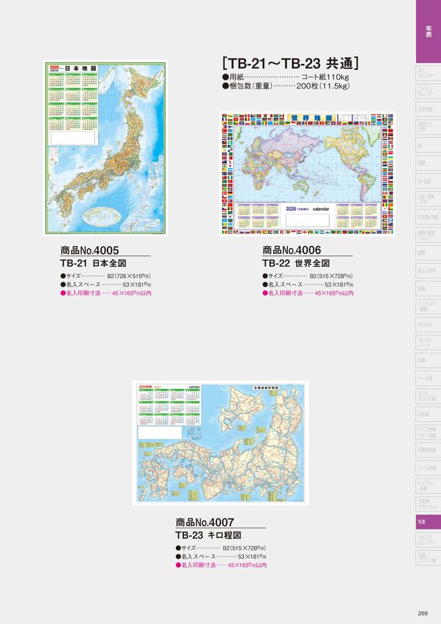
Task: Click the 2026 calendar label on world map
Action: [x=307, y=209]
